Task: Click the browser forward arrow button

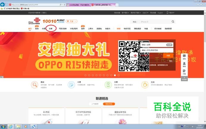Action: (x=7, y=5)
